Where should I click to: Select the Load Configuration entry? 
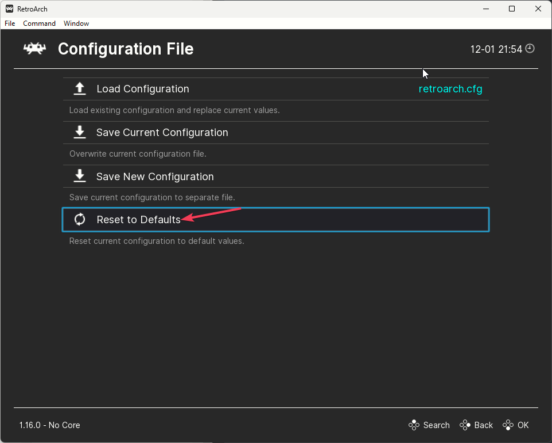coord(143,89)
